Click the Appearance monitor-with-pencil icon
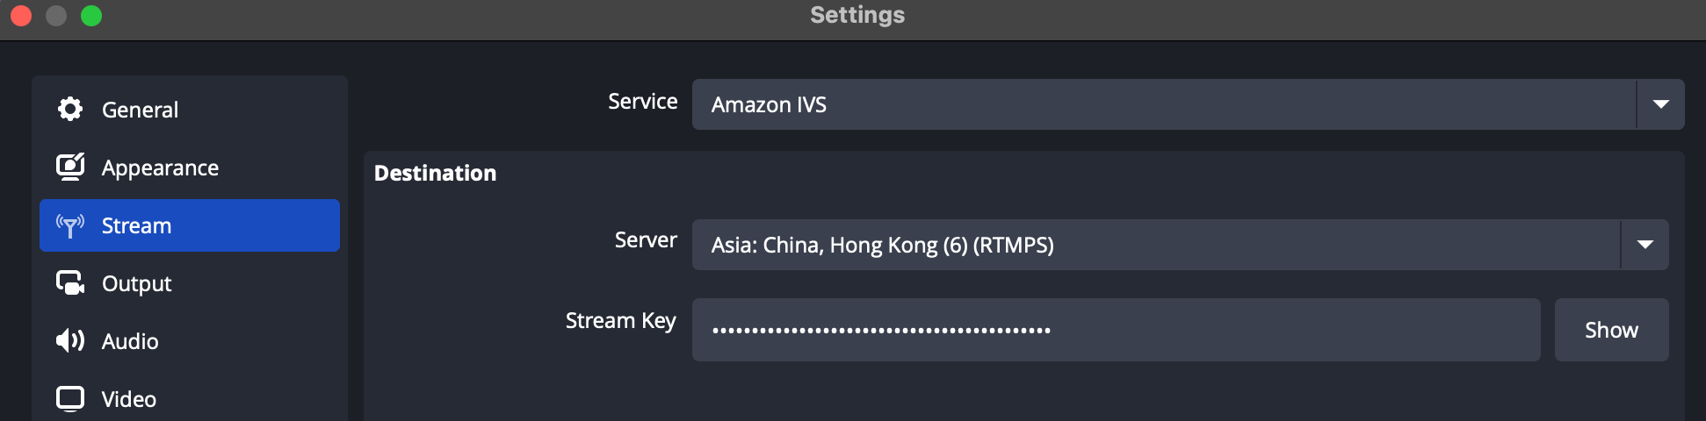 [70, 167]
